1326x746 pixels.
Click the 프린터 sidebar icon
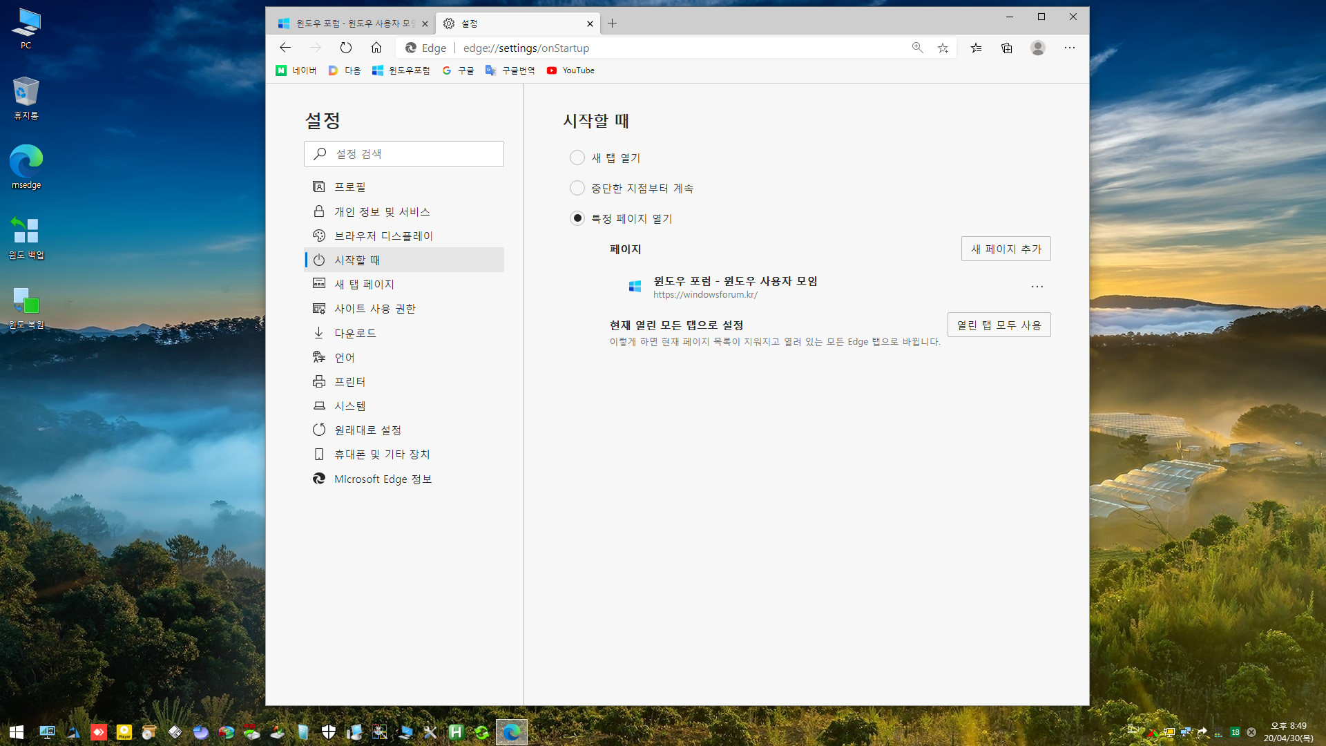319,381
